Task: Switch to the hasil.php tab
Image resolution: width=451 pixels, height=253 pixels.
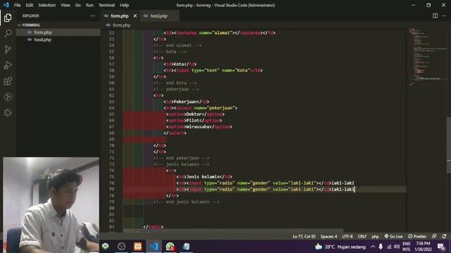Action: pos(159,16)
